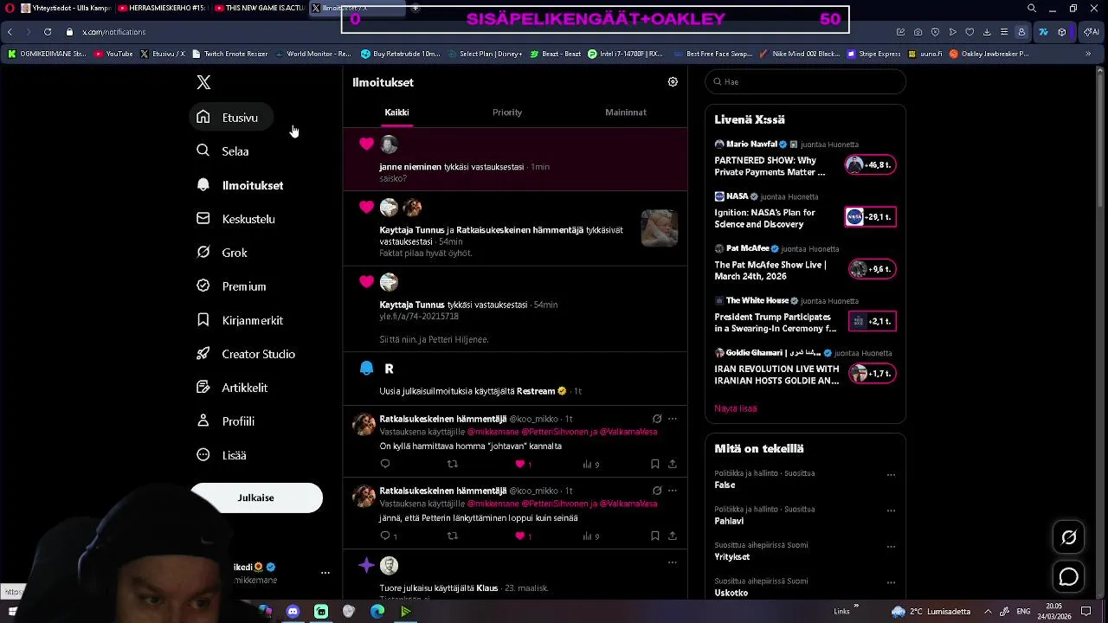
Task: Open image thumbnail on Käyttäjä Tunnus notification
Action: pos(660,228)
